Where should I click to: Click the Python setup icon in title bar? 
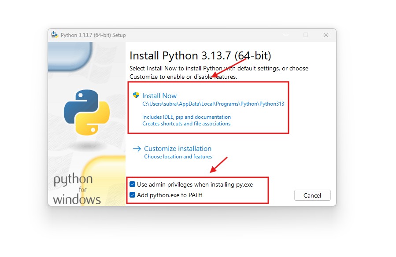point(55,35)
